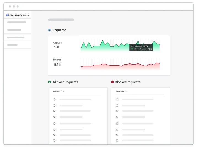Click the Cloudflare for Teams people icon
The image size is (197, 148).
pyautogui.click(x=7, y=15)
